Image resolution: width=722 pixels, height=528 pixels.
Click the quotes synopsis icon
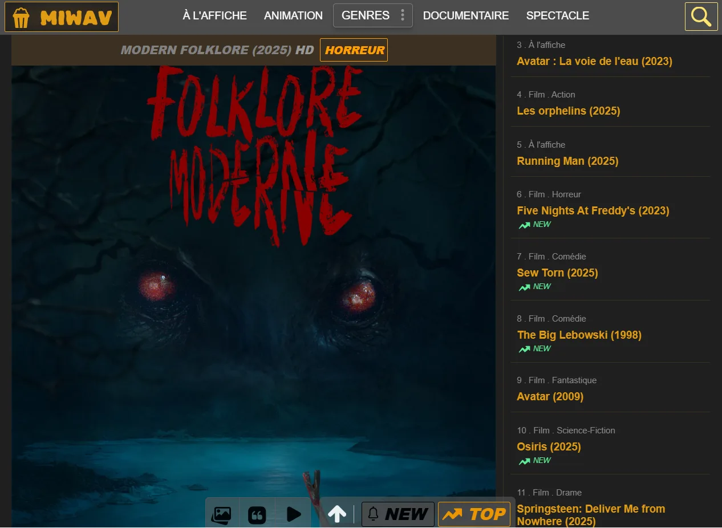pyautogui.click(x=257, y=515)
